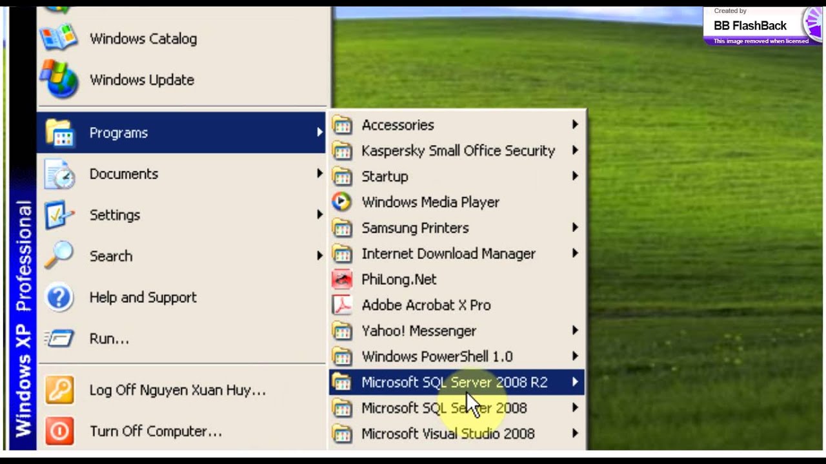This screenshot has width=826, height=464.
Task: Click the Internet Download Manager label
Action: point(448,254)
